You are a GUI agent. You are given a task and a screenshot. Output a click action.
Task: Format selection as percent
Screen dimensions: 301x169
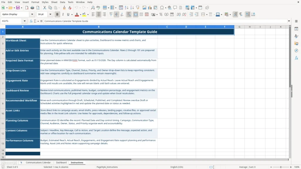pos(161,14)
